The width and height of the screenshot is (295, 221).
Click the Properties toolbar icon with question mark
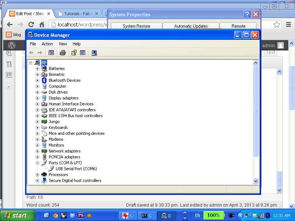pyautogui.click(x=74, y=53)
